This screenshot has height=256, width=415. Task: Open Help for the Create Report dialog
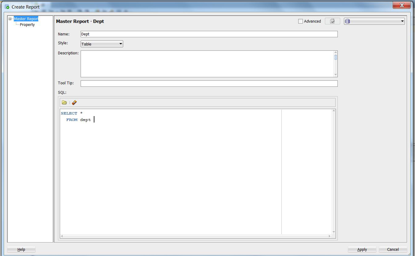(21, 249)
